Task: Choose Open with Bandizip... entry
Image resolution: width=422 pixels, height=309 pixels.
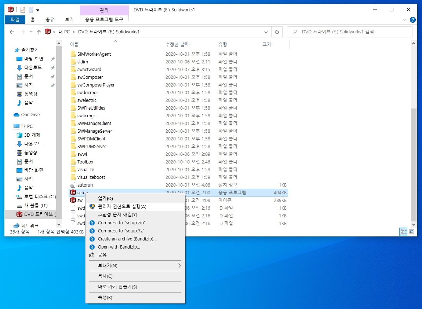Action: point(135,247)
